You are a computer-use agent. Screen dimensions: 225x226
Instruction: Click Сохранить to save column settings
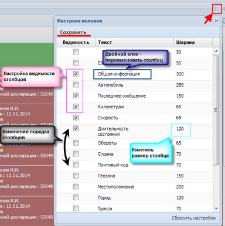73,32
